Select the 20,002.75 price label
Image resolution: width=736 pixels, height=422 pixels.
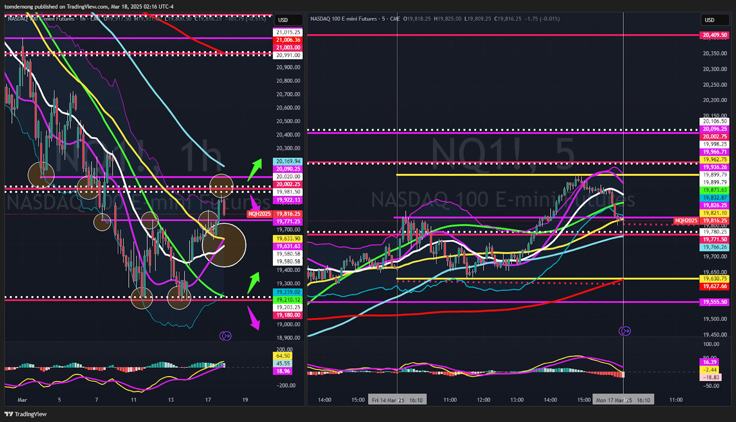click(x=715, y=137)
